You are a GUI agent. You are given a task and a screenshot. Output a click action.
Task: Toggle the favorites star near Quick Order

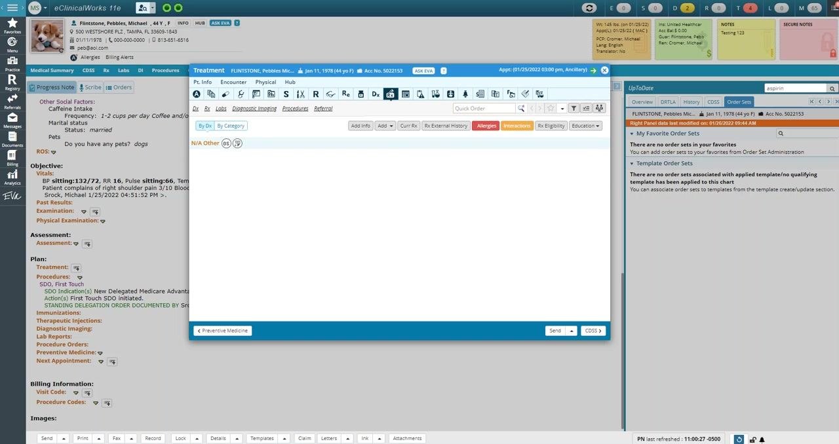tap(551, 108)
